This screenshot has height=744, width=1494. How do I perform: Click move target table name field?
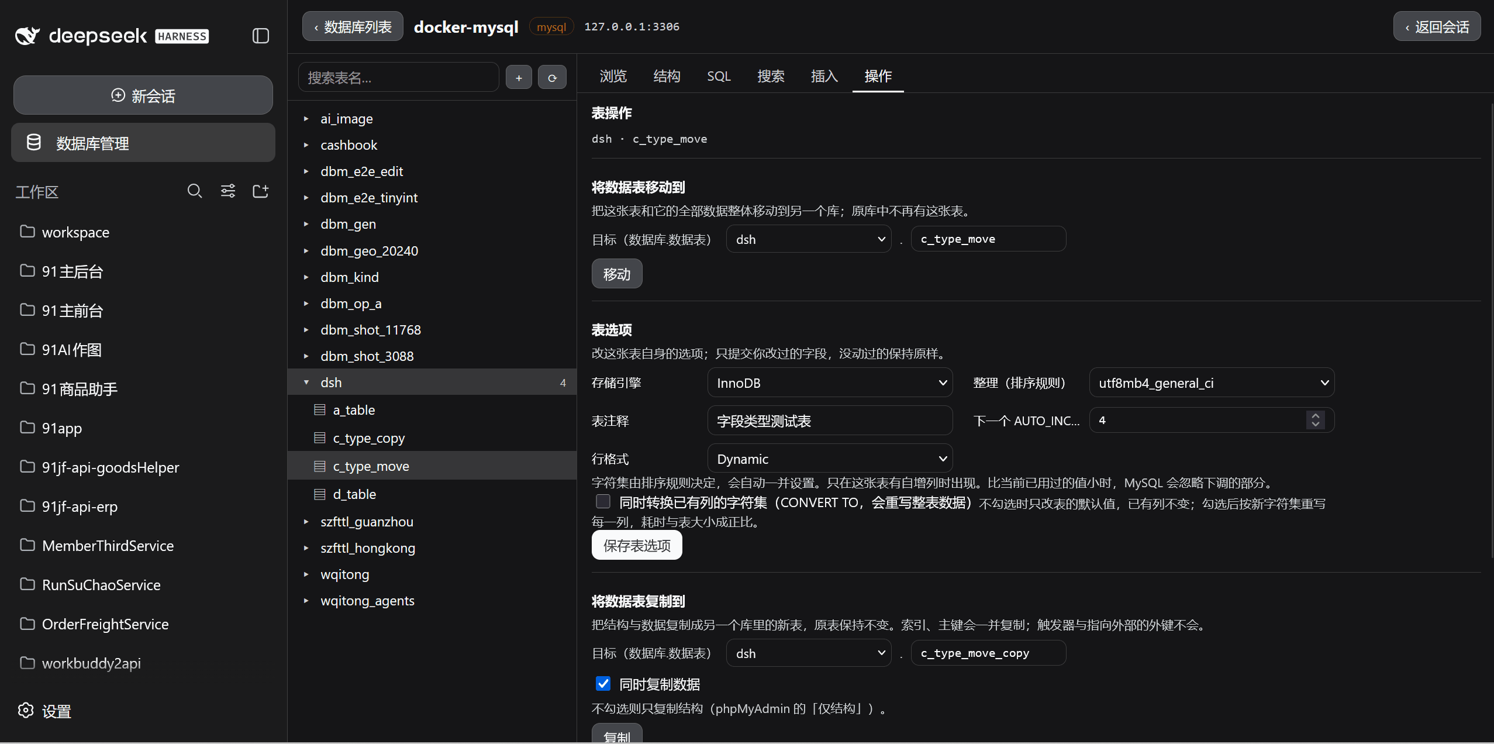click(x=988, y=239)
